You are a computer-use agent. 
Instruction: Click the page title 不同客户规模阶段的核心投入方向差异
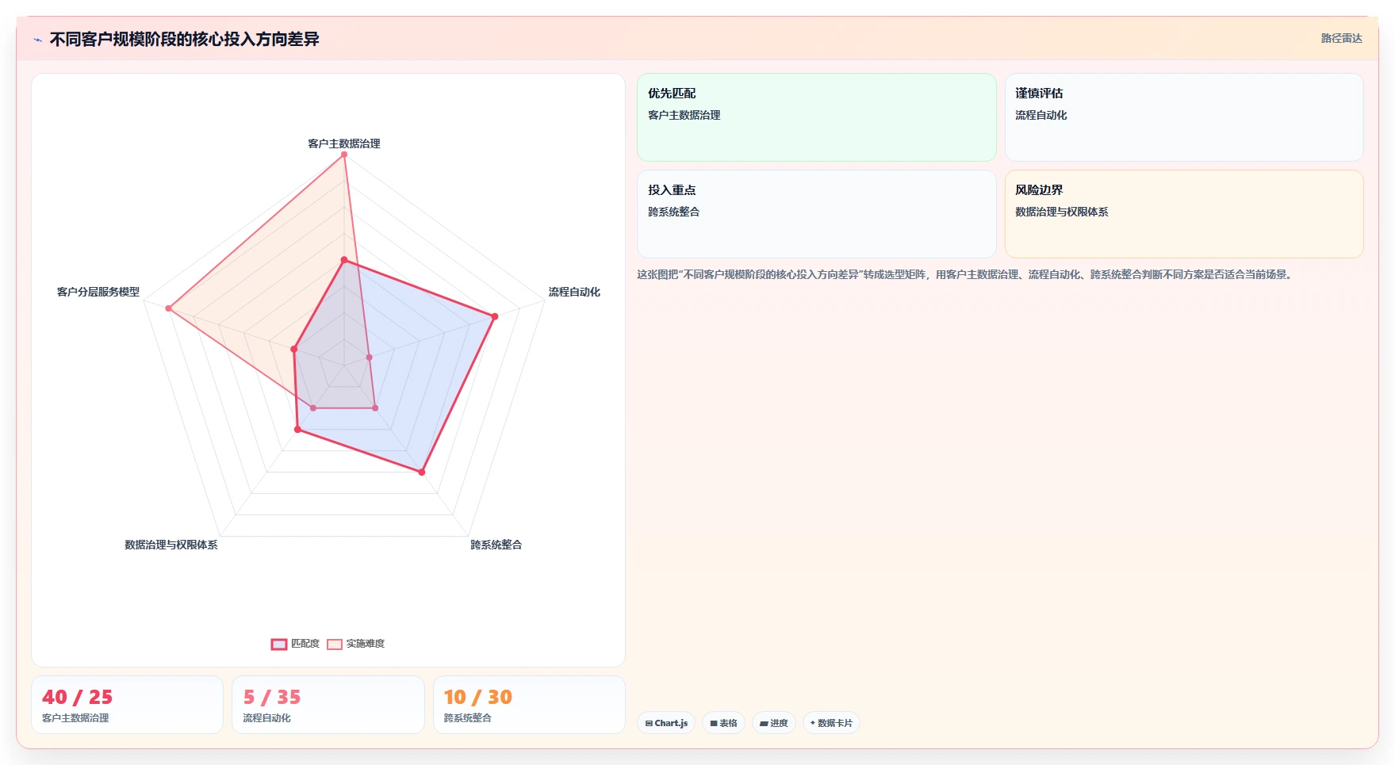184,39
